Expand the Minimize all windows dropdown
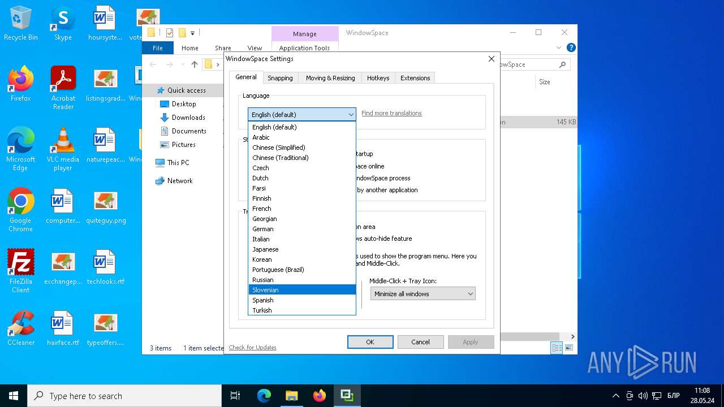The image size is (724, 407). pos(423,294)
